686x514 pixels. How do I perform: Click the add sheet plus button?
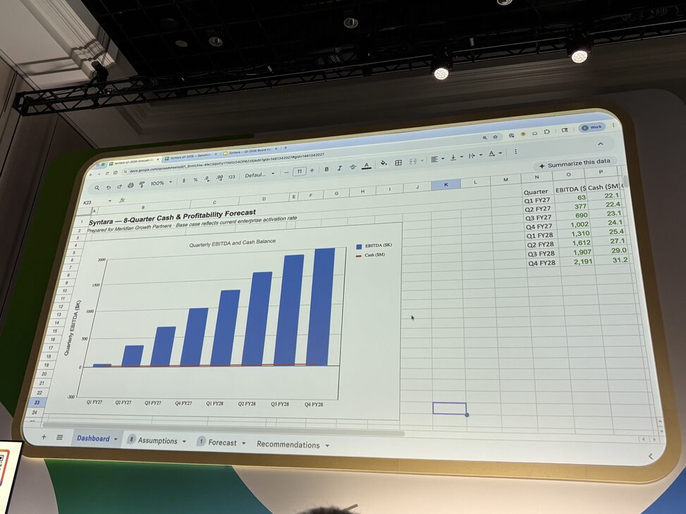coord(44,437)
